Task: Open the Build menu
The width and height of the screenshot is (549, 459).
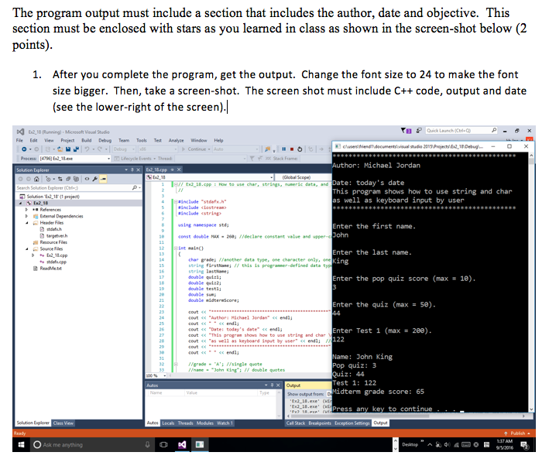Action: (87, 140)
